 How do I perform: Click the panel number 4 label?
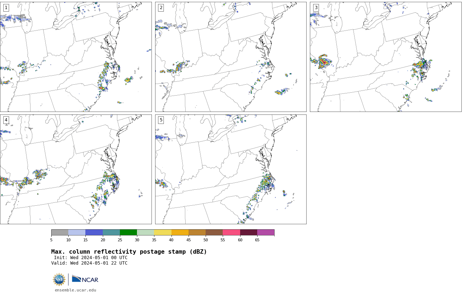coord(6,120)
